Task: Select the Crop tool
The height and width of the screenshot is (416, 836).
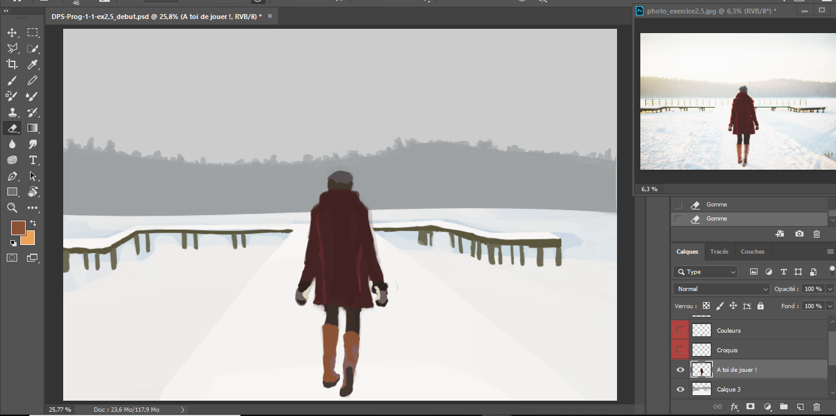Action: coord(12,65)
